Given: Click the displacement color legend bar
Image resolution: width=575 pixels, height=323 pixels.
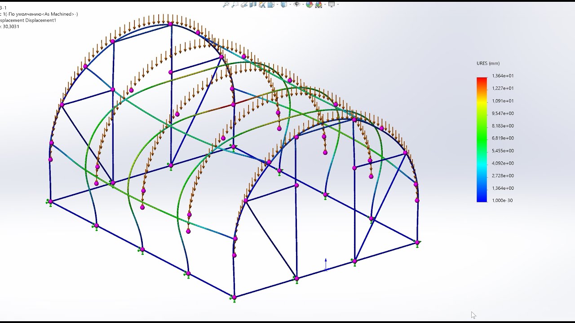Looking at the screenshot, I should point(482,140).
